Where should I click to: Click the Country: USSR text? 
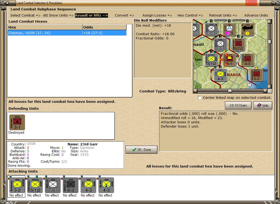pos(23,144)
